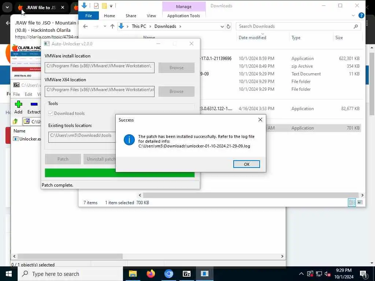Click the Windows Start button

click(9, 274)
